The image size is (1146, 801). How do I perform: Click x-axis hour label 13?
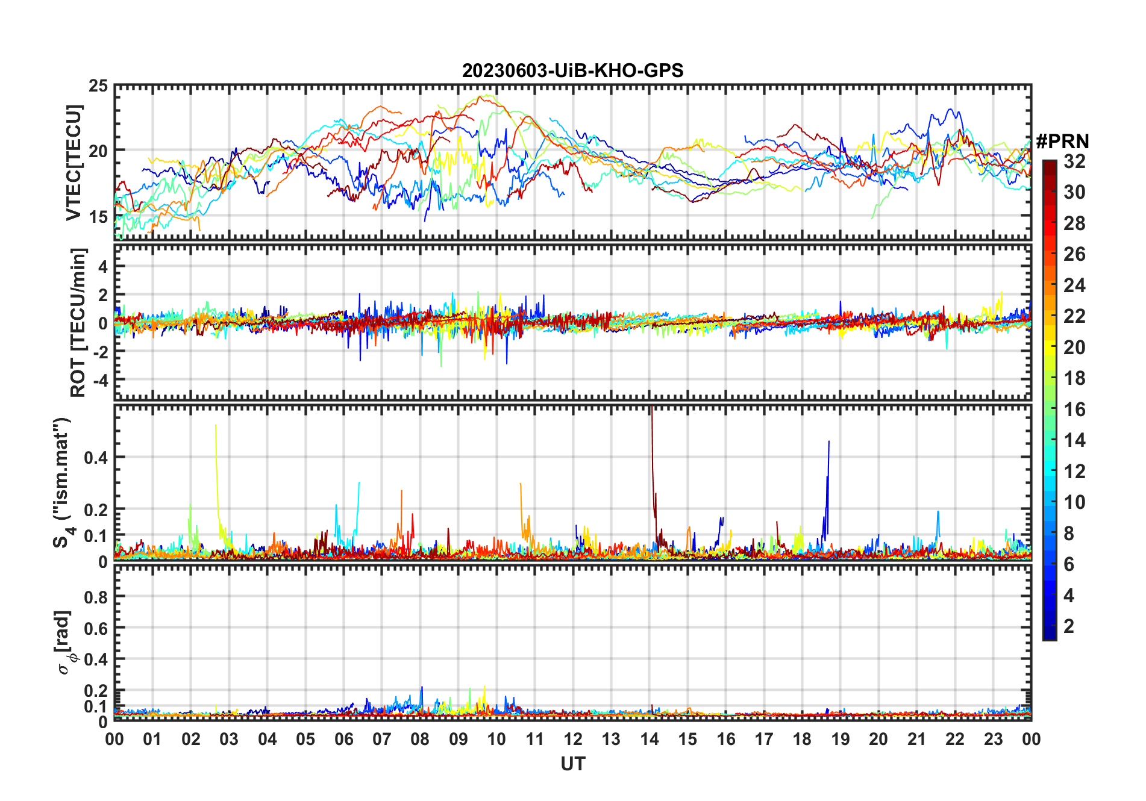pos(611,739)
